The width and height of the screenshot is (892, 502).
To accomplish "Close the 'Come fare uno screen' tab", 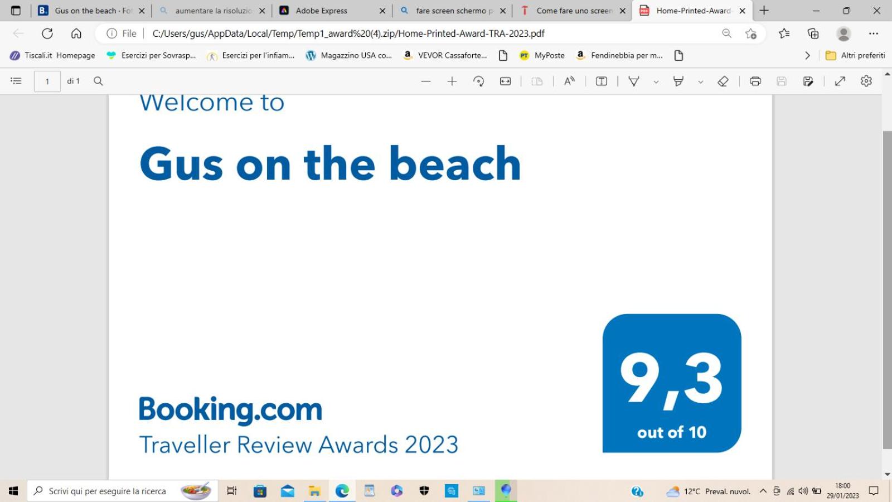I will click(x=623, y=11).
